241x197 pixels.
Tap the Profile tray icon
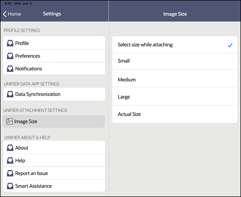[10, 43]
